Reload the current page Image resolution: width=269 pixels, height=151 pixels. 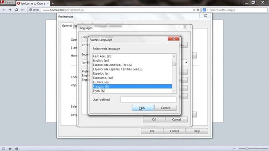click(x=16, y=10)
